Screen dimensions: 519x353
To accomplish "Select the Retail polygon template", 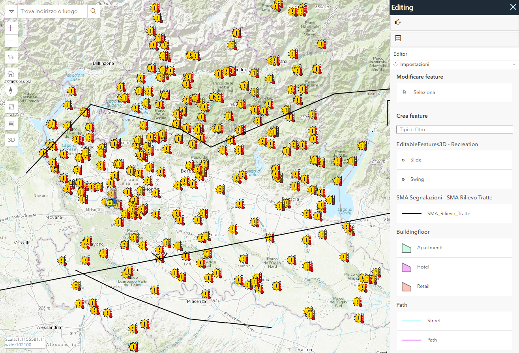I will click(x=454, y=286).
